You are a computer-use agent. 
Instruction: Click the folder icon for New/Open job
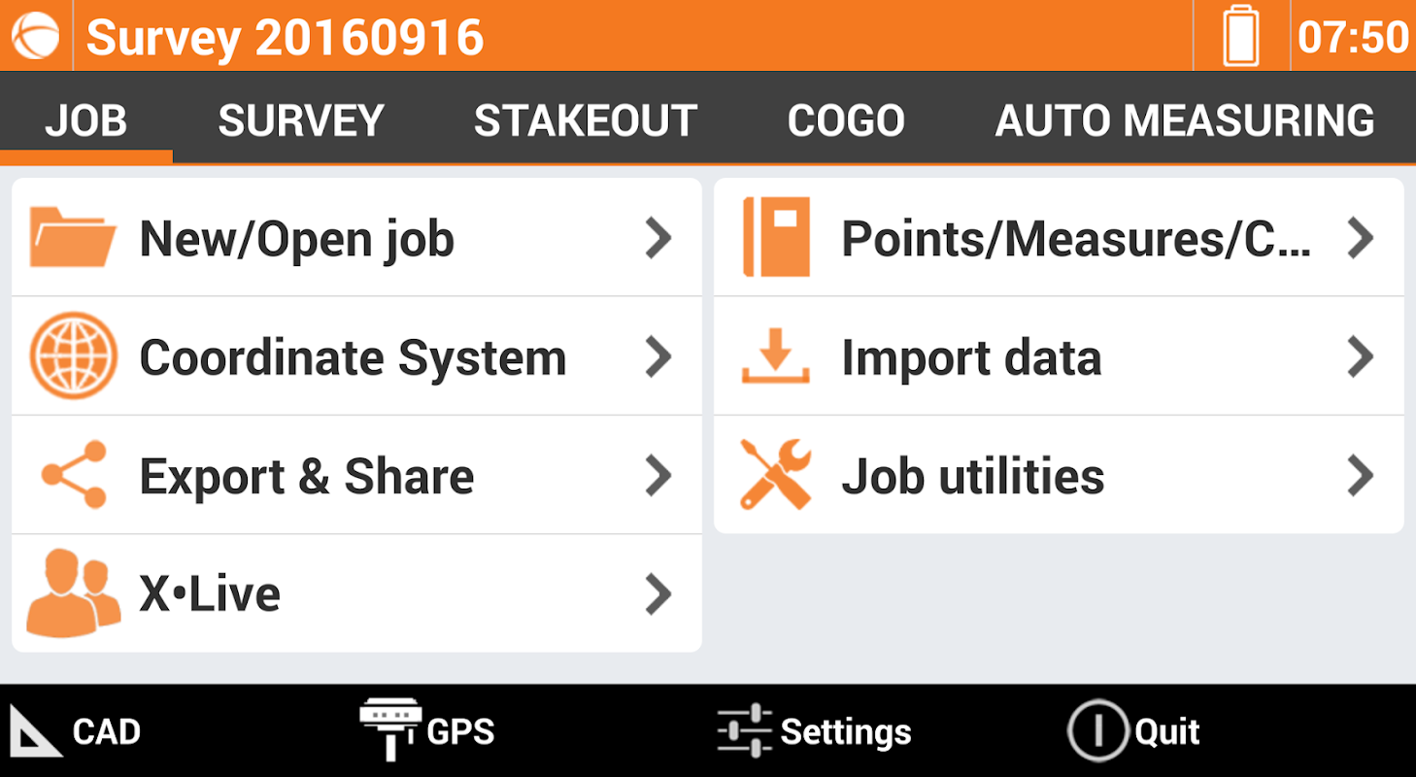[x=73, y=238]
